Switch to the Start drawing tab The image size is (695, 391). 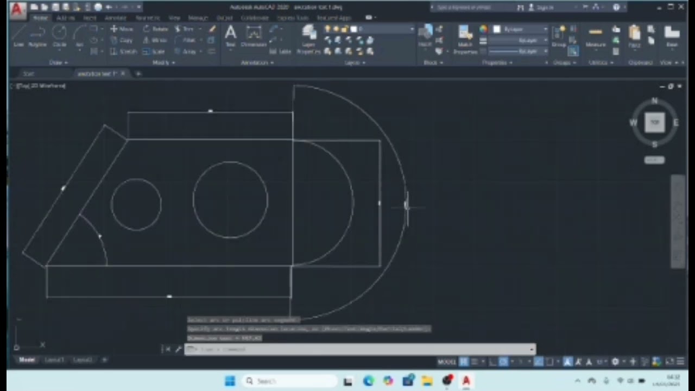pyautogui.click(x=29, y=73)
